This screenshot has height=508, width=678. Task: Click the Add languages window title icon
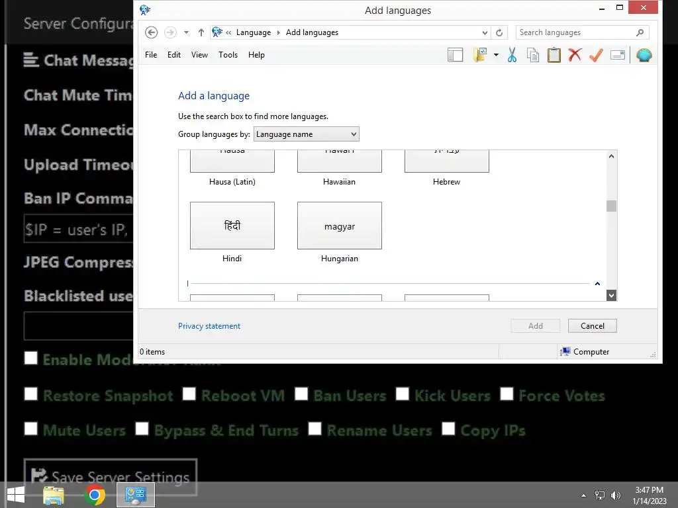[x=145, y=10]
